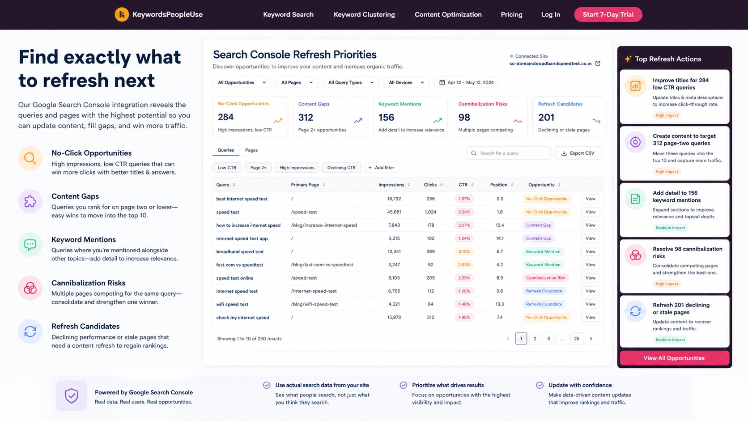Click the Refresh Candidates arrows icon
Screen dimensions: 748x421
click(x=30, y=332)
